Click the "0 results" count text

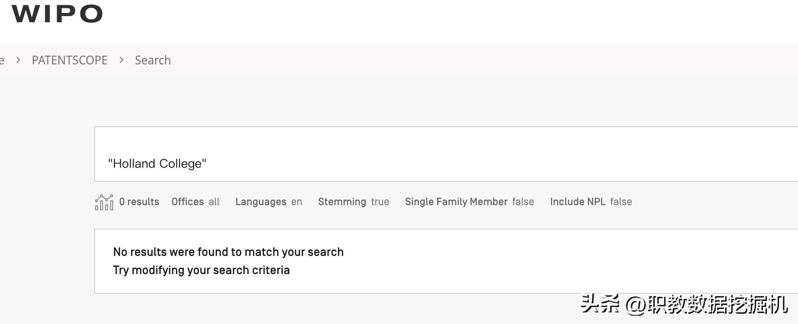point(139,202)
